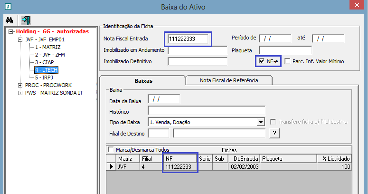Click the binoculars search icon
The image size is (368, 194).
point(9,20)
